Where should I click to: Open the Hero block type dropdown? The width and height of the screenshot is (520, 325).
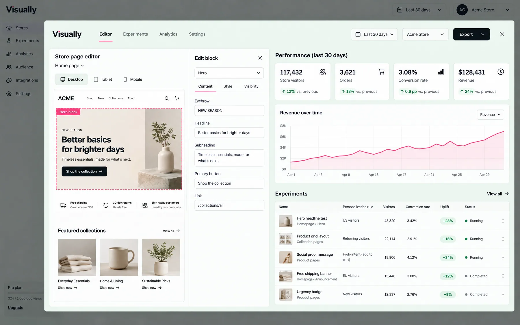coord(229,73)
